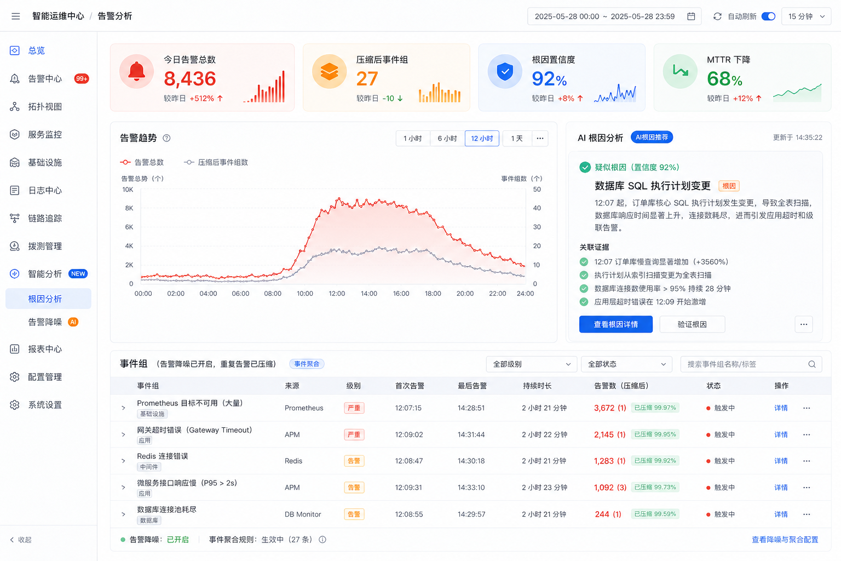
Task: Click the 智能运维中心 breadcrumb link
Action: click(58, 16)
